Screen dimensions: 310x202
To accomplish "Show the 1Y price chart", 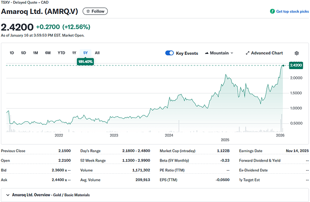I will (x=74, y=53).
